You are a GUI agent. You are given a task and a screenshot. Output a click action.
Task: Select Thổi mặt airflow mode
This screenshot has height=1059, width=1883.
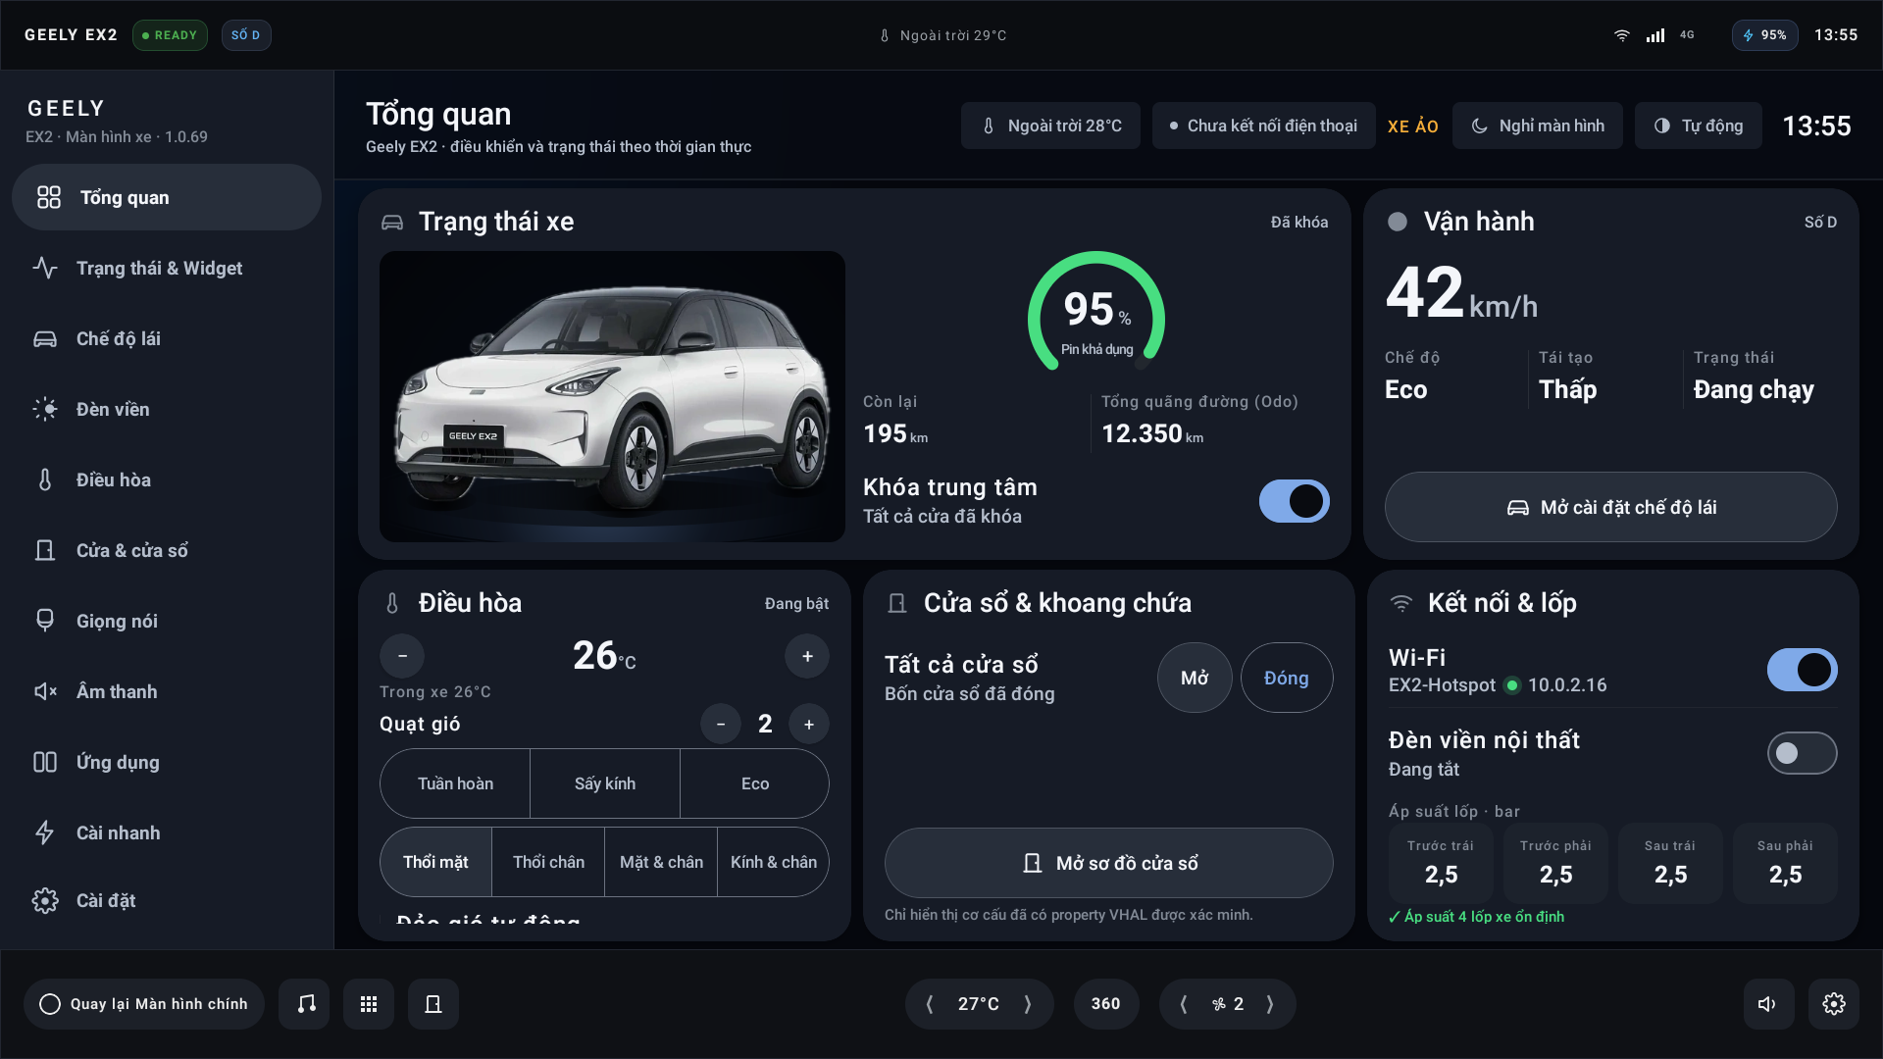tap(435, 862)
